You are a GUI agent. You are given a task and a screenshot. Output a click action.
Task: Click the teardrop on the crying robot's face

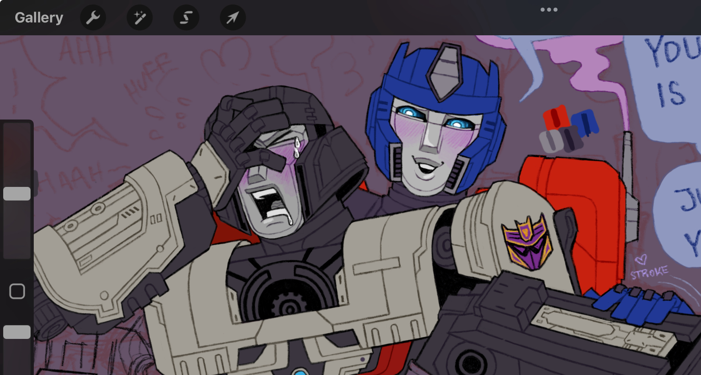tap(297, 148)
